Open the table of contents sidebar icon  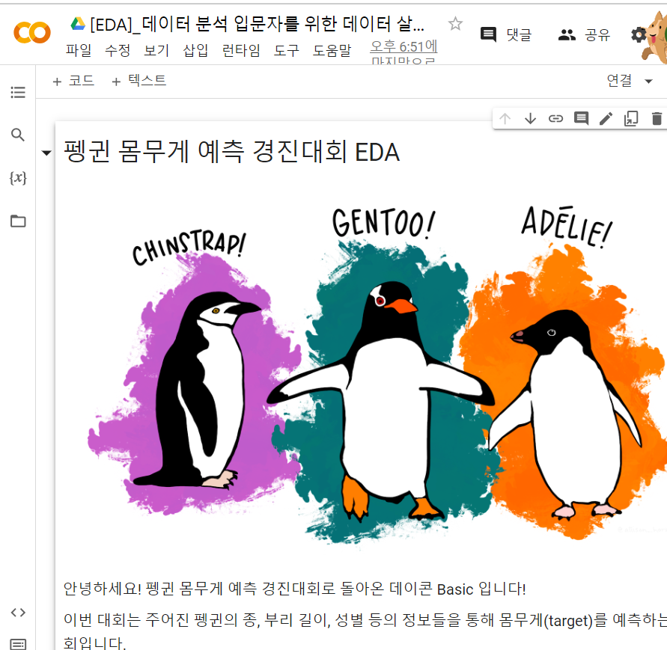[18, 92]
